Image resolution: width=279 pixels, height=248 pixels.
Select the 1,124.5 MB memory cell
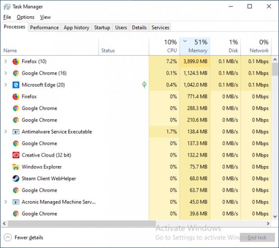[x=195, y=73]
